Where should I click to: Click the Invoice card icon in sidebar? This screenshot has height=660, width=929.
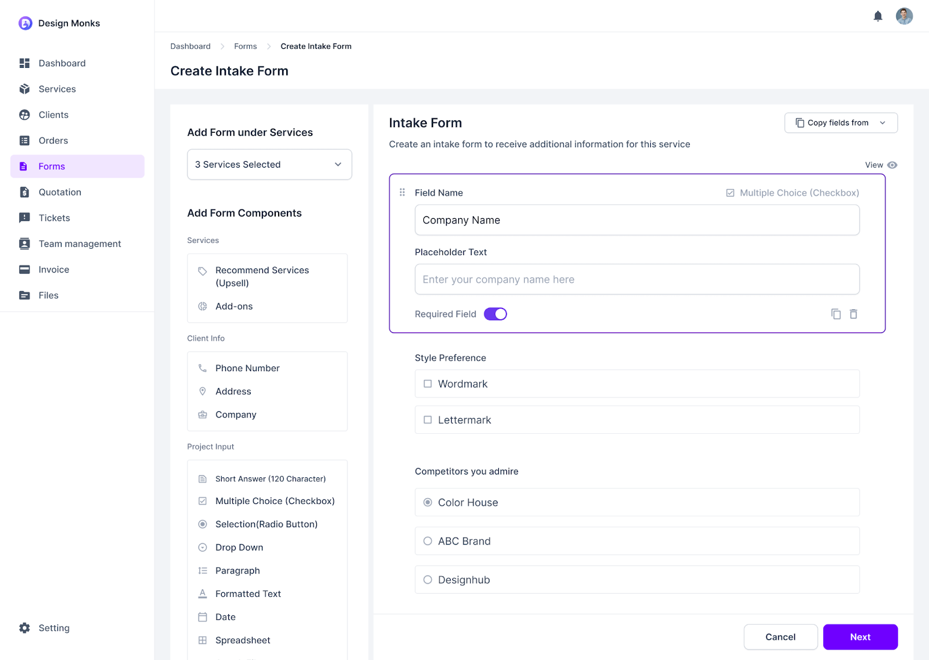click(24, 270)
